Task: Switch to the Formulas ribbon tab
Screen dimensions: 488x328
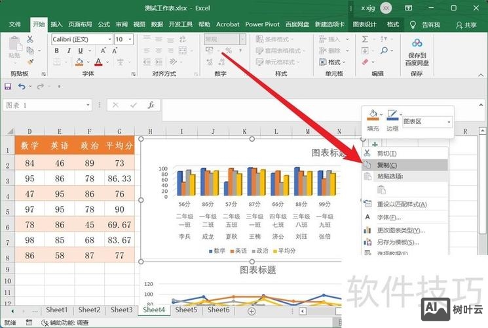Action: coord(104,24)
